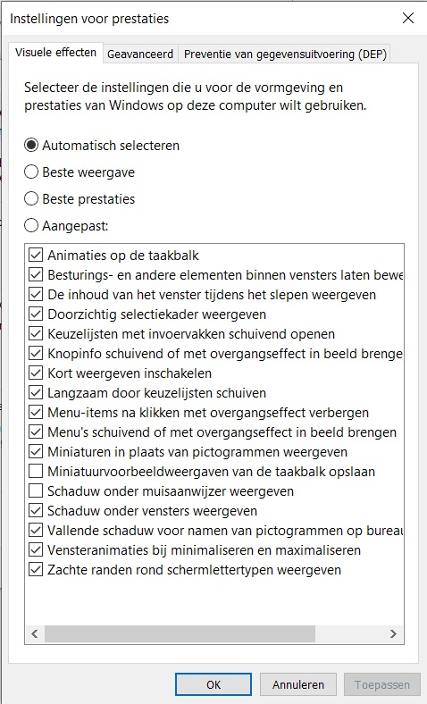Toggle Kort weergeven inschakelen checkbox
This screenshot has height=704, width=427.
click(36, 373)
